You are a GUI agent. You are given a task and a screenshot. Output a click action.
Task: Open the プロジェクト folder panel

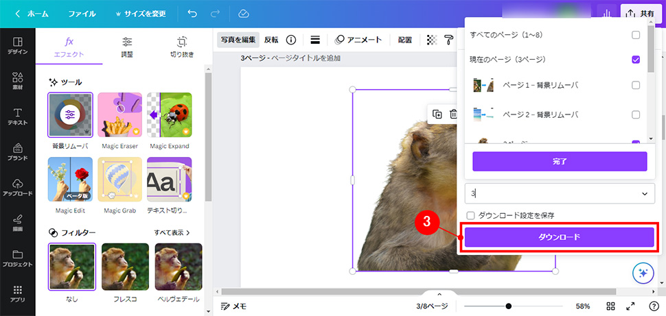pos(17,258)
